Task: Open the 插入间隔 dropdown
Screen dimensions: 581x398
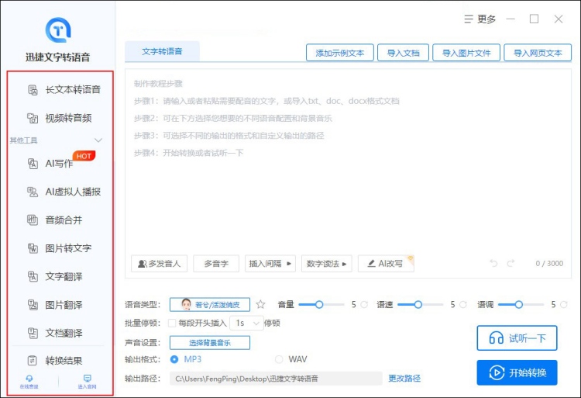Action: (270, 264)
